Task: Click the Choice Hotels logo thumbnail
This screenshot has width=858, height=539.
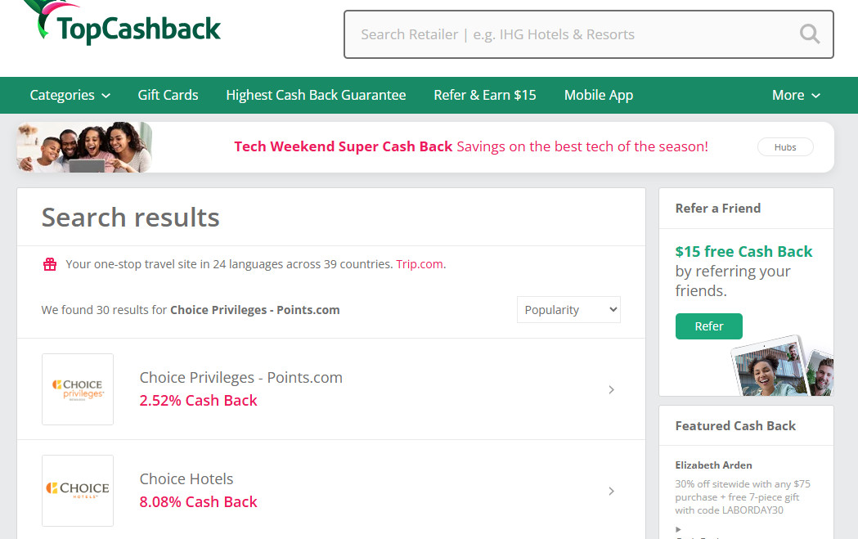Action: [78, 491]
